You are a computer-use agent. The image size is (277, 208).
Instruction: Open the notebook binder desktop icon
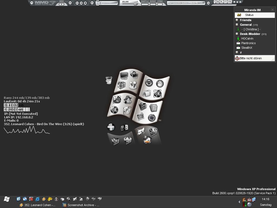click(153, 108)
